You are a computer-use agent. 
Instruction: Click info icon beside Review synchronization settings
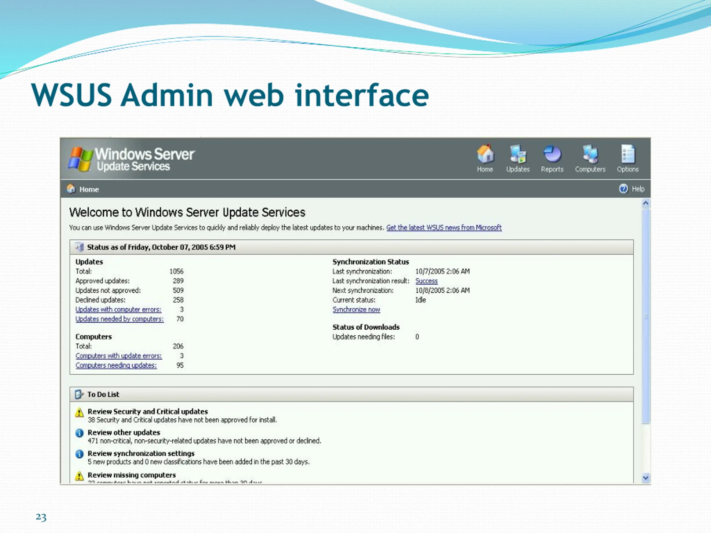point(79,454)
